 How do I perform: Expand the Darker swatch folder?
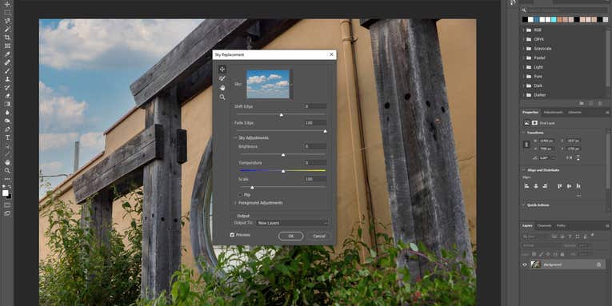tap(523, 95)
